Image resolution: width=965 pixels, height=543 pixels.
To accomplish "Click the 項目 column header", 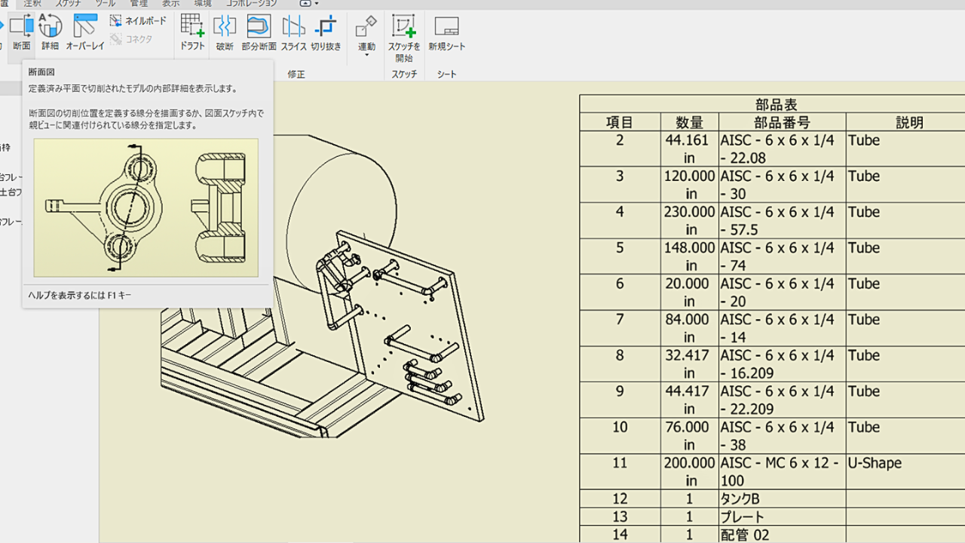I will [620, 122].
